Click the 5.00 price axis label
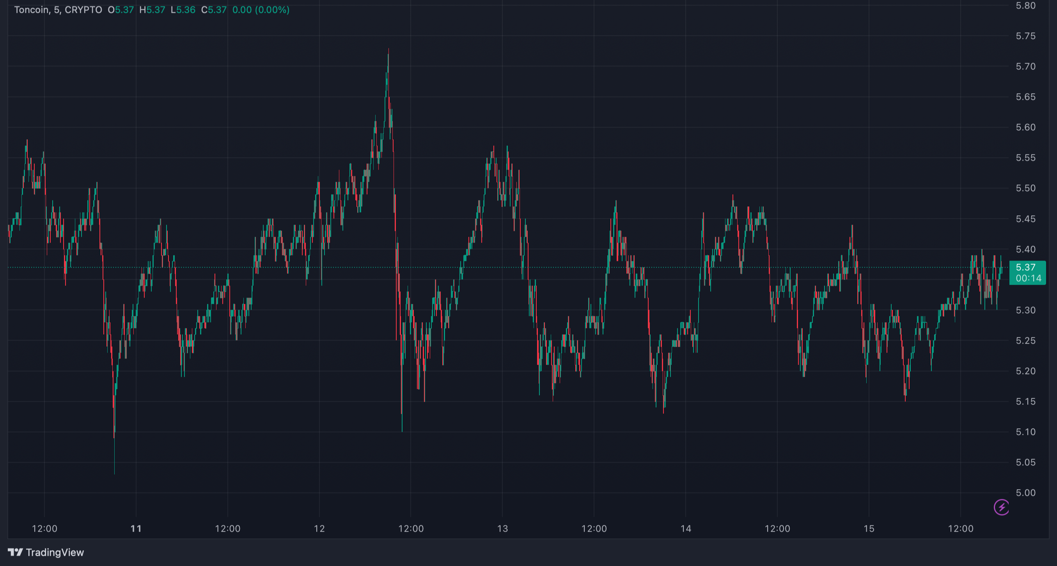Screen dimensions: 1057x566 [1025, 493]
